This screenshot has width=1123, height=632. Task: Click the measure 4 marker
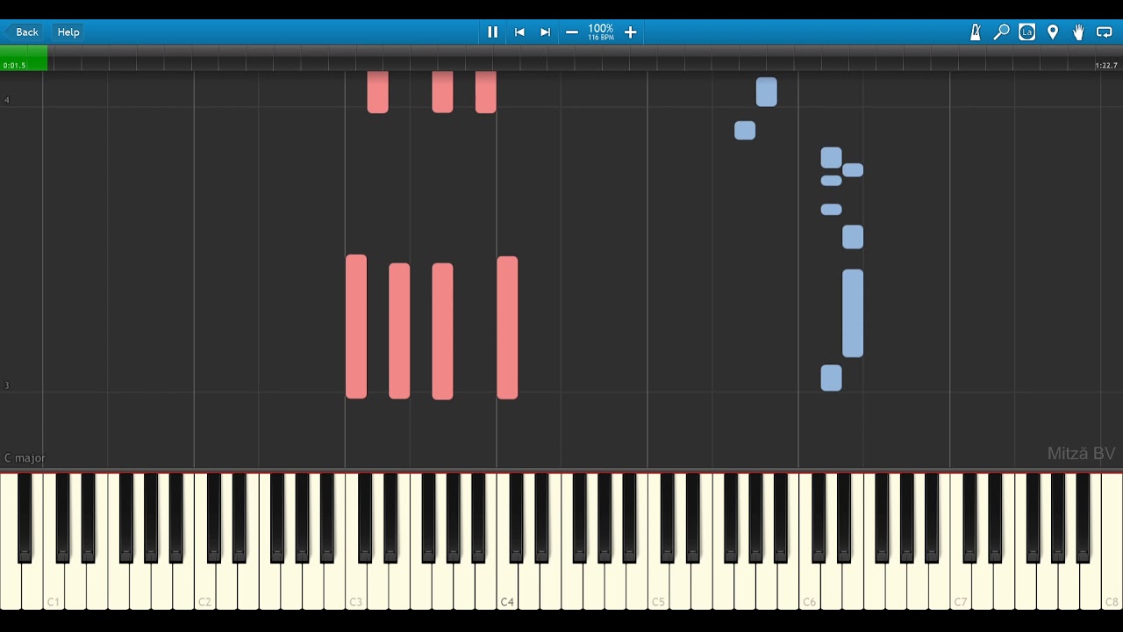coord(7,100)
